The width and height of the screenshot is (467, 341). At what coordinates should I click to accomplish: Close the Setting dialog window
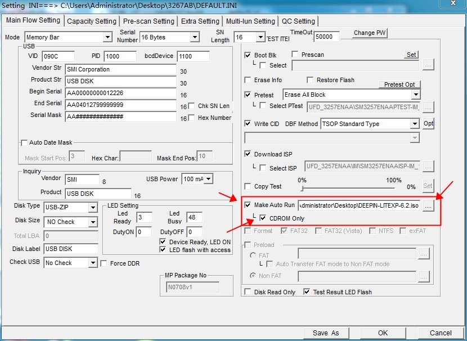(x=452, y=4)
